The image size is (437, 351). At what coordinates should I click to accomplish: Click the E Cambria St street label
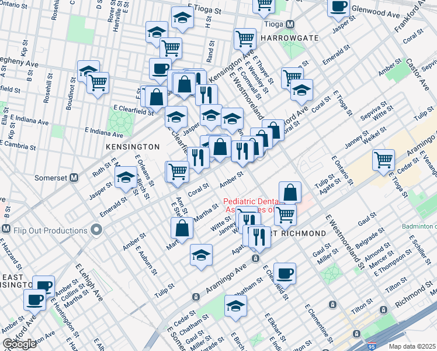tap(18, 145)
